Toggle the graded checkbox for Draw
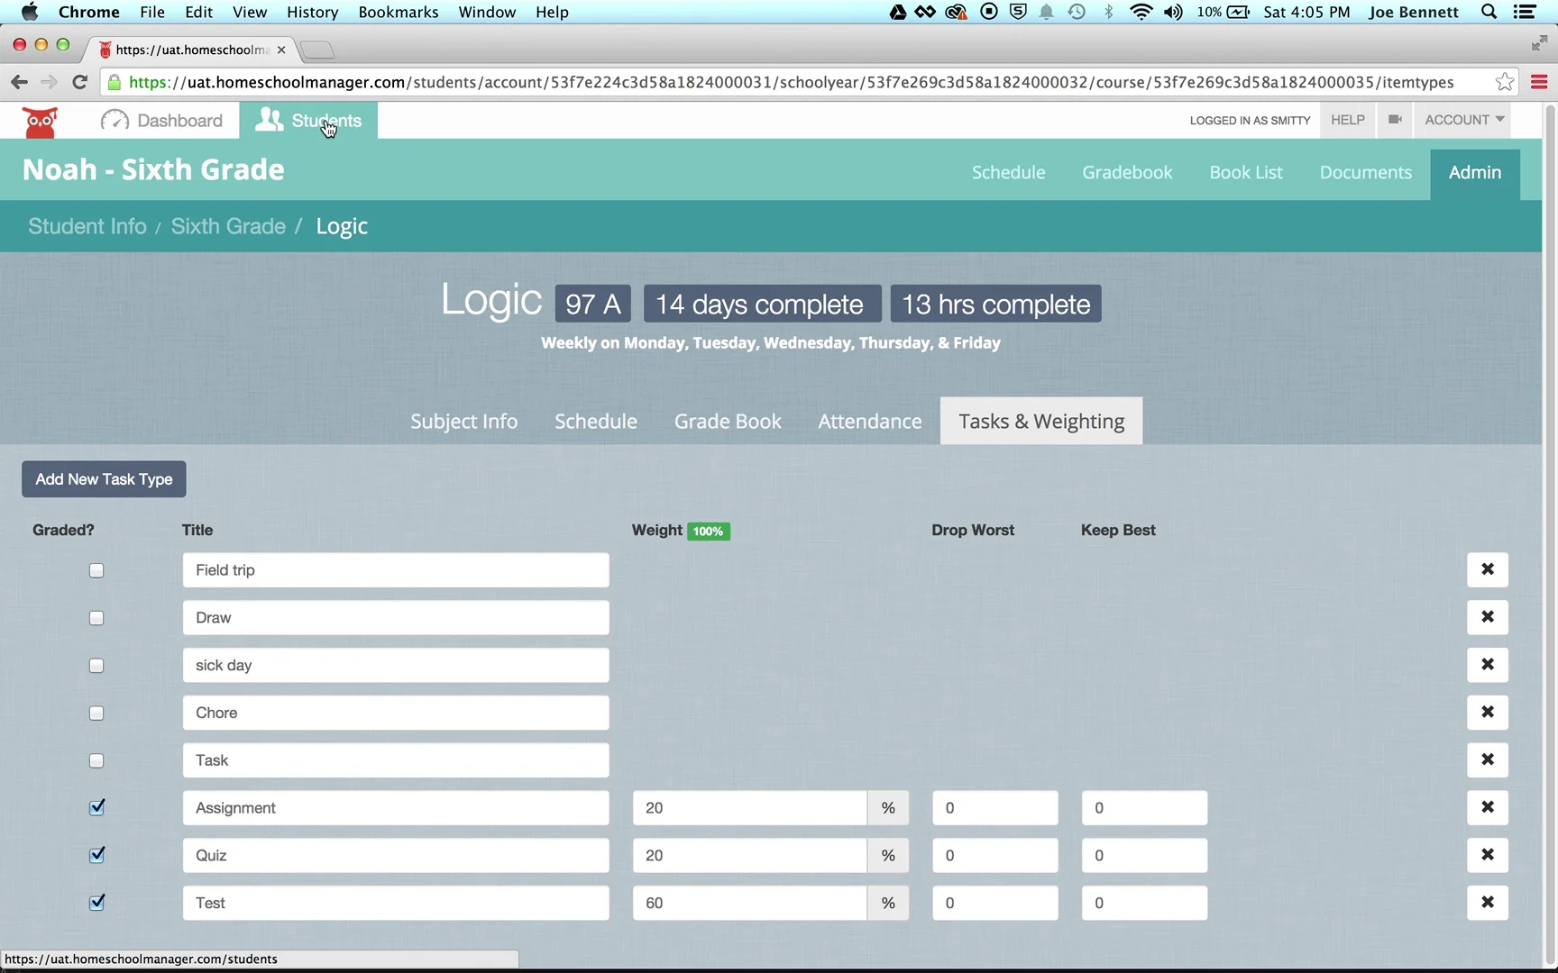Viewport: 1558px width, 973px height. pyautogui.click(x=96, y=618)
